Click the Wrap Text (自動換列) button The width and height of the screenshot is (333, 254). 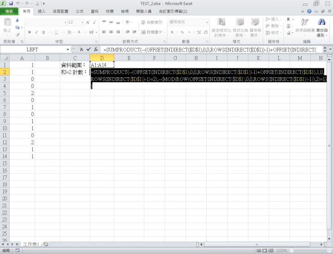point(152,22)
